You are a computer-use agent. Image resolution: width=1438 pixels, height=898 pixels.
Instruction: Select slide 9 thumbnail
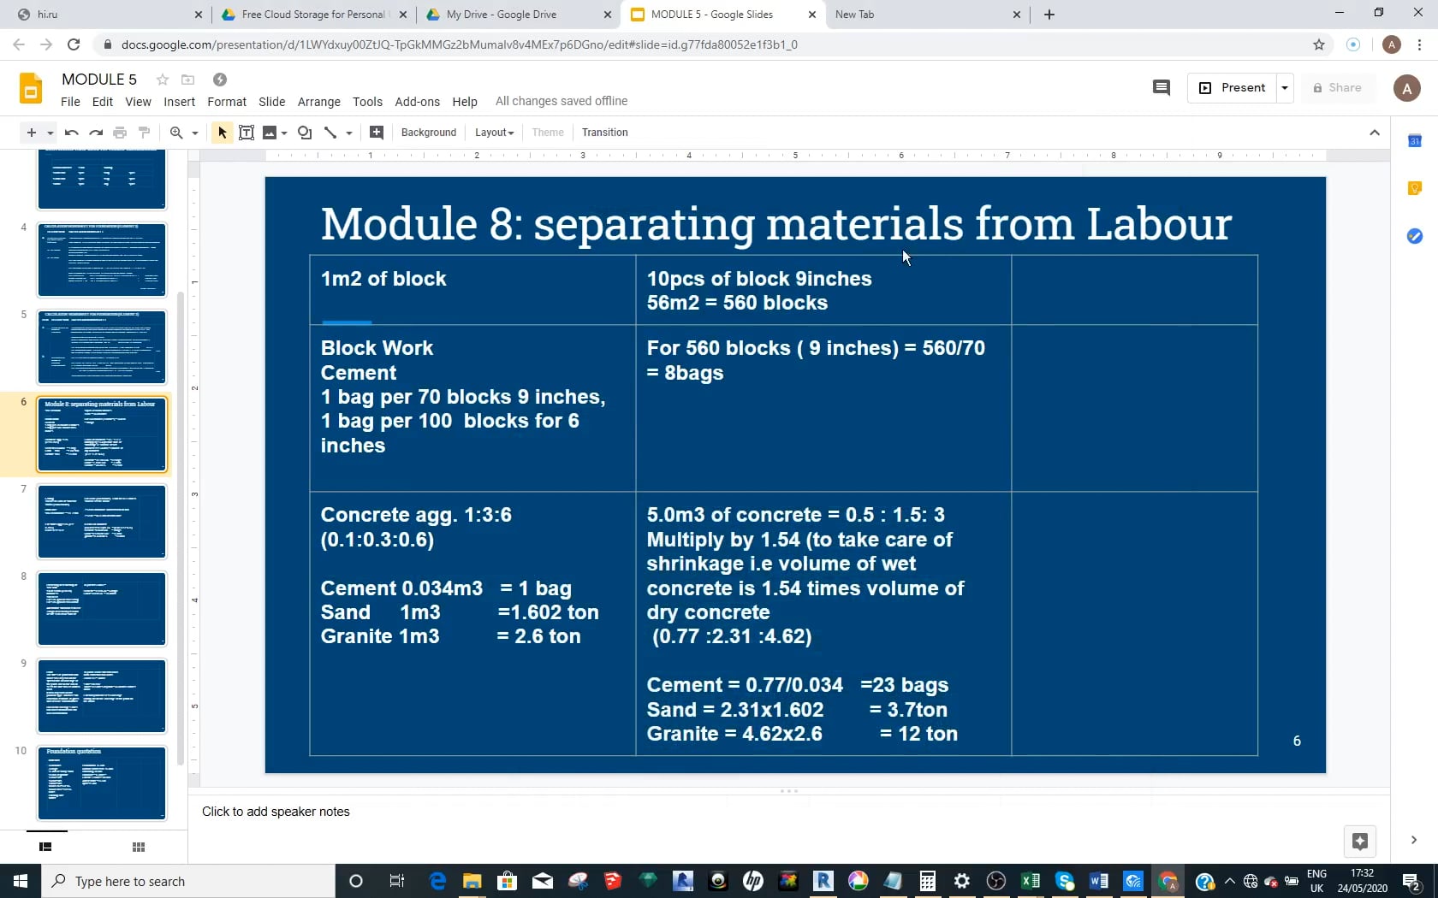pos(102,696)
